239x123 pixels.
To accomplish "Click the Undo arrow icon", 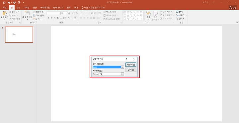I will 9,3.
